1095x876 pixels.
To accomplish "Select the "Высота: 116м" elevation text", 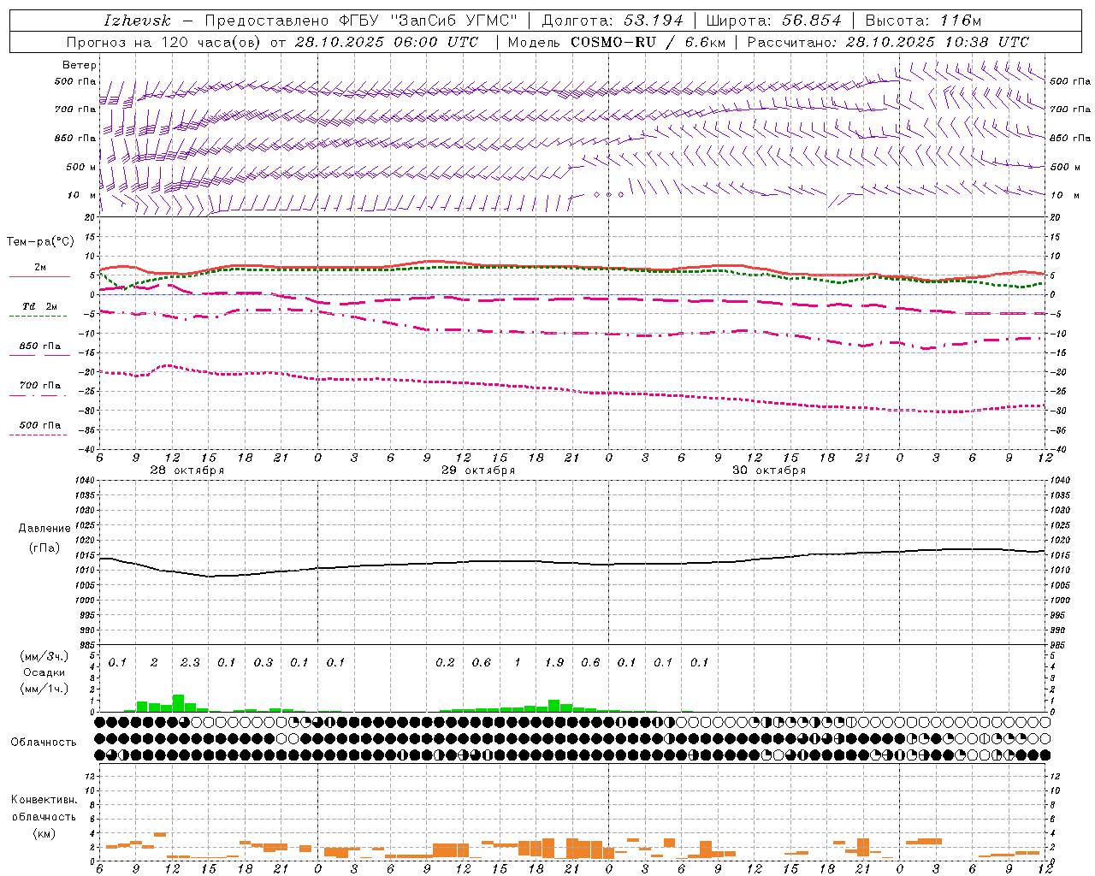I will click(923, 21).
